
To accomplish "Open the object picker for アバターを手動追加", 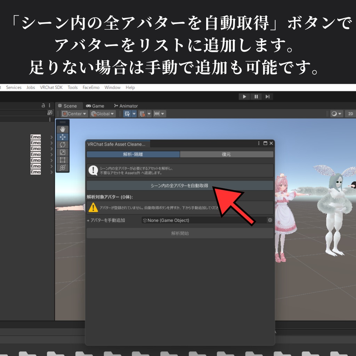I will [271, 220].
